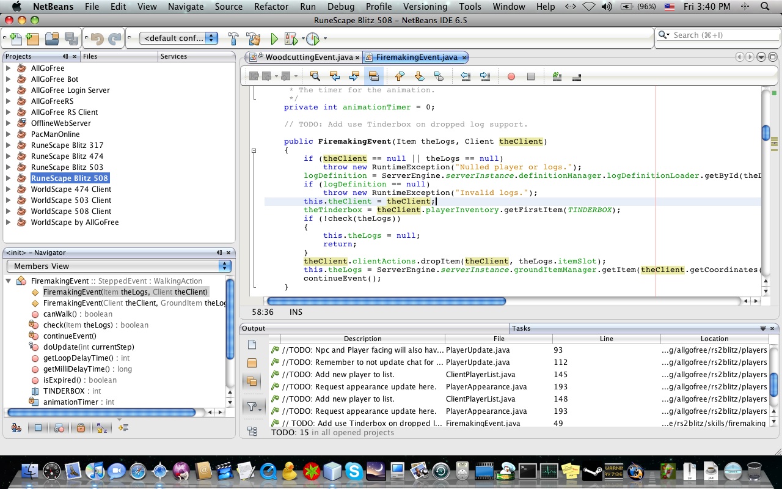782x489 pixels.
Task: Toggle Highlight Search in the editor toolbar
Action: click(374, 76)
